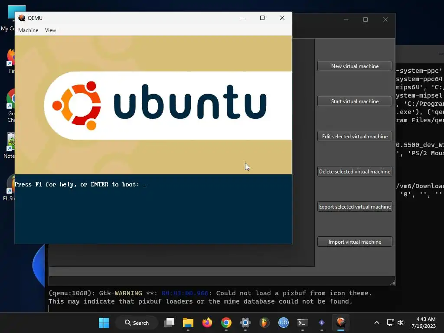Image resolution: width=444 pixels, height=333 pixels.
Task: Click the Google Chrome desktop shortcut
Action: pos(10,106)
